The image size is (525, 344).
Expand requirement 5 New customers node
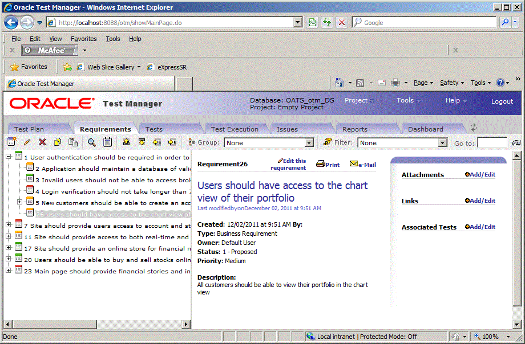(20, 202)
